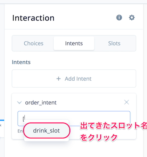The width and height of the screenshot is (147, 157).
Task: Open Interaction settings via gear icon
Action: pyautogui.click(x=132, y=18)
